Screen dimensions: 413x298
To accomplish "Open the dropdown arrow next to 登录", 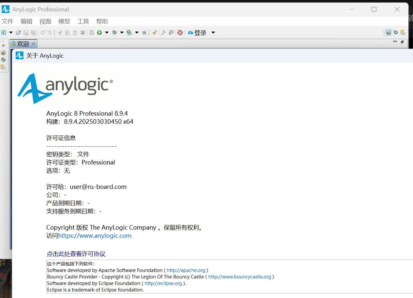I will (213, 33).
